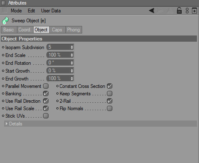This screenshot has width=199, height=163.
Task: Click the forward arrow navigation icon
Action: [x=160, y=11]
